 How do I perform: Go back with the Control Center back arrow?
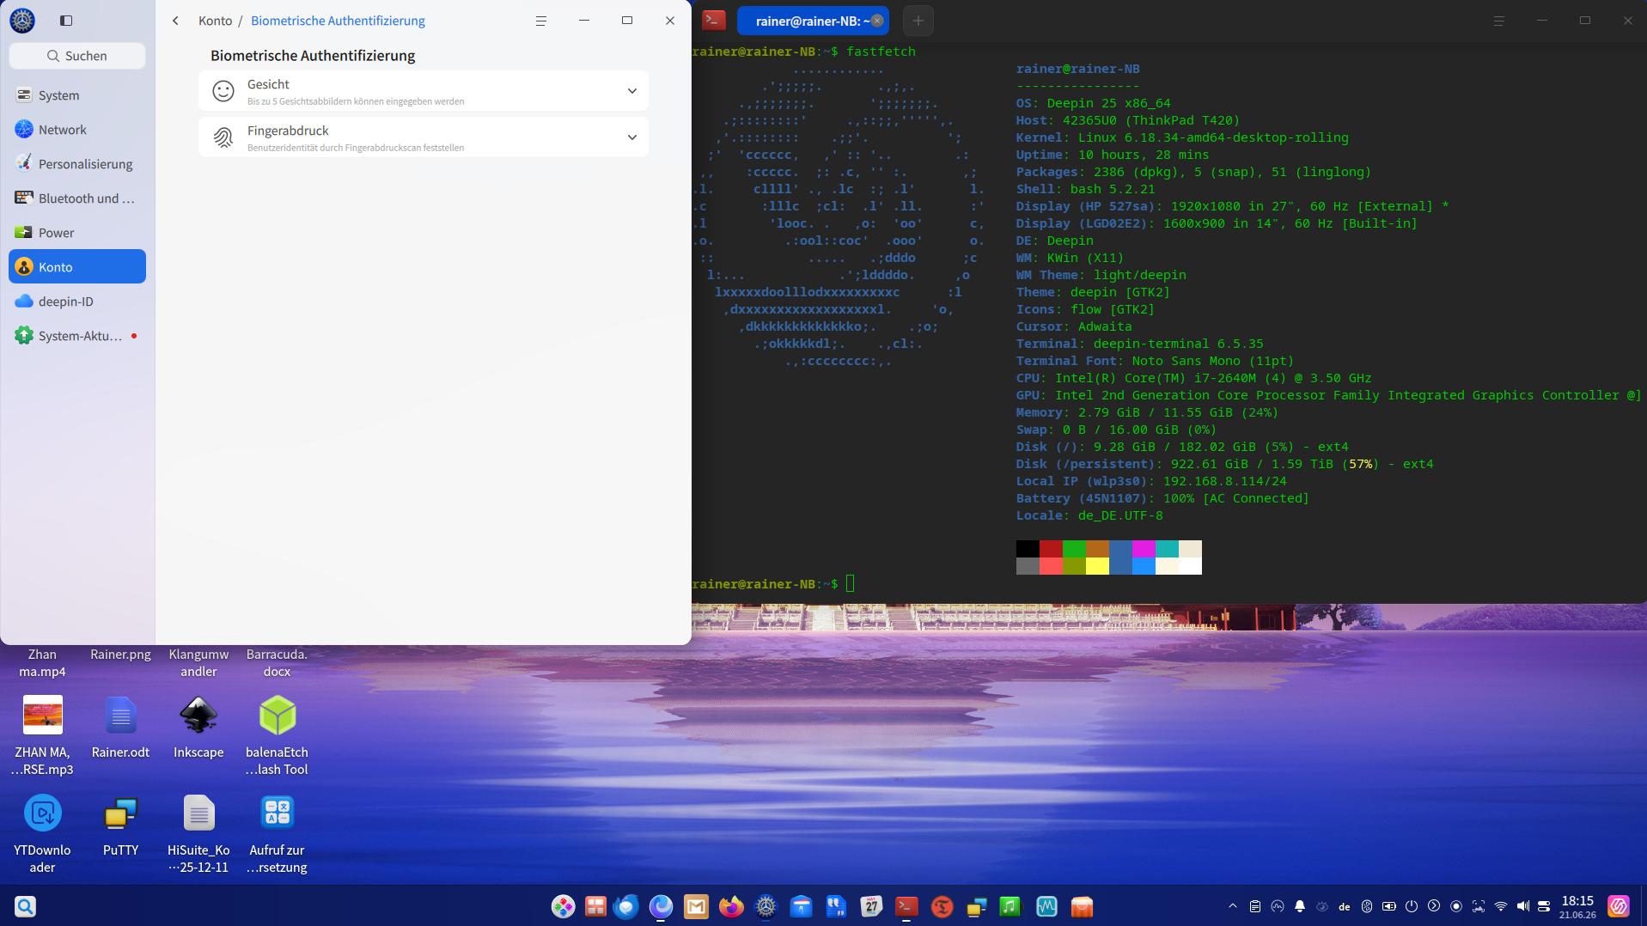(x=175, y=21)
